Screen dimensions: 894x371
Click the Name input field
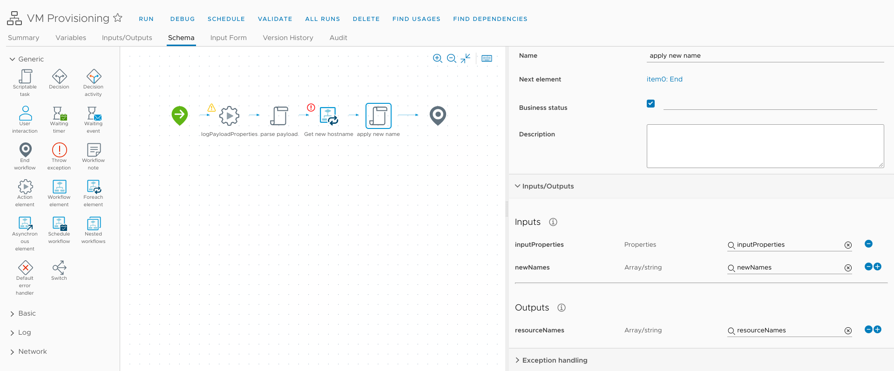pos(765,56)
